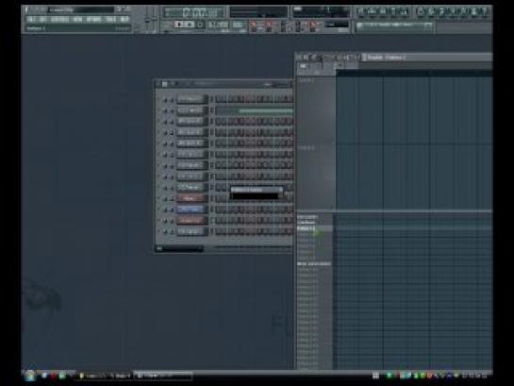Screen dimensions: 514x386
Task: Click the volume knob of the blue channel
Action: pyautogui.click(x=172, y=210)
